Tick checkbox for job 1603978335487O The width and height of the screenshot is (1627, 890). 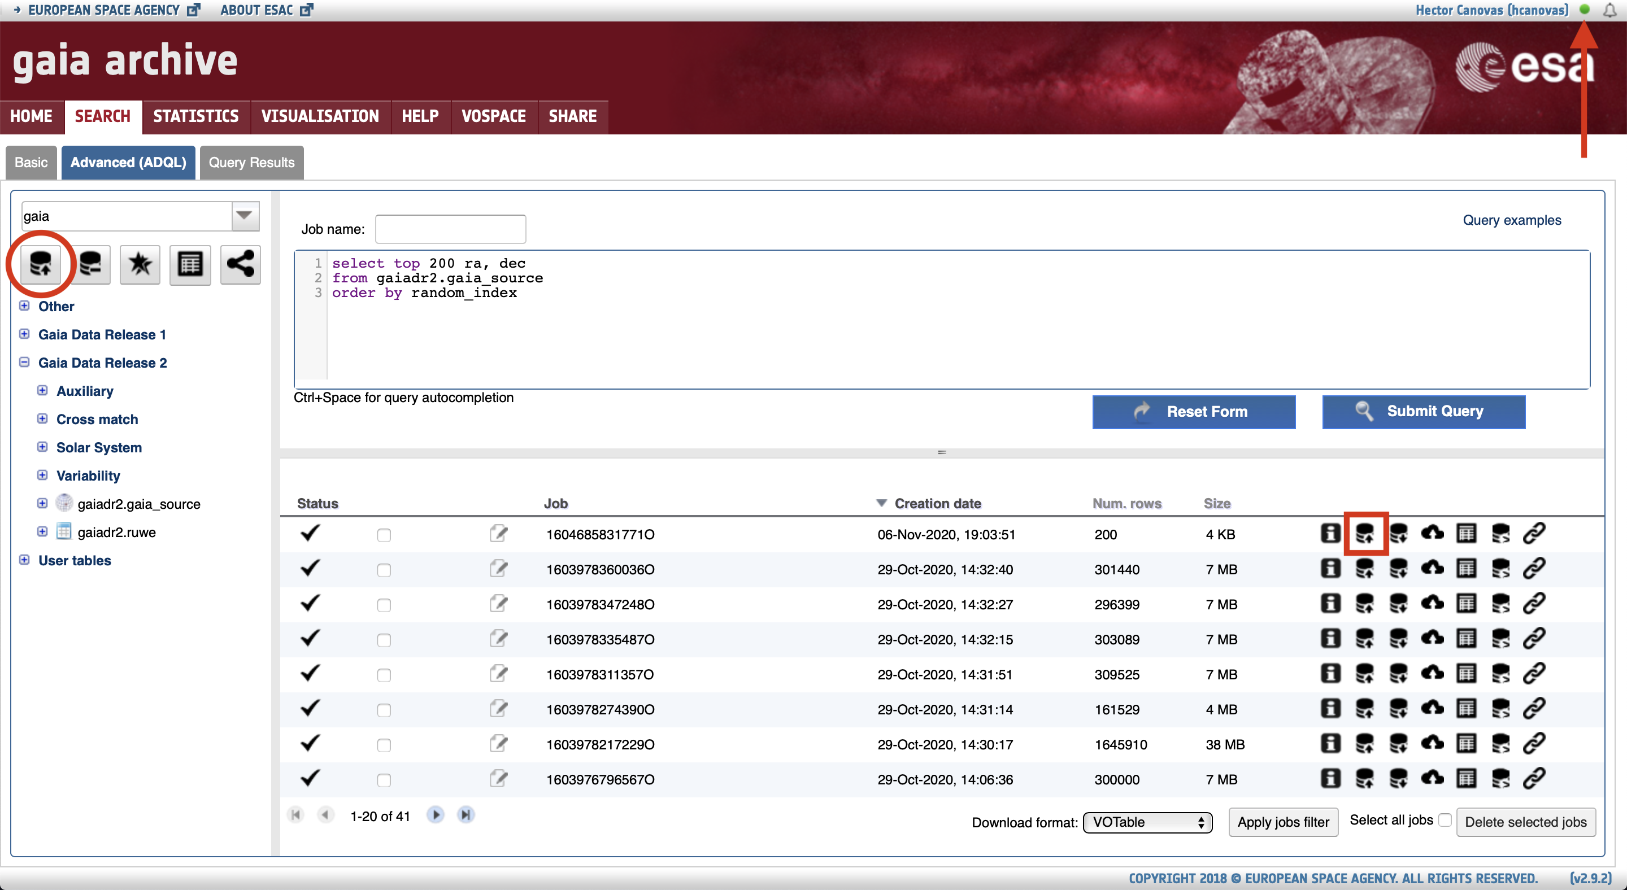point(384,640)
